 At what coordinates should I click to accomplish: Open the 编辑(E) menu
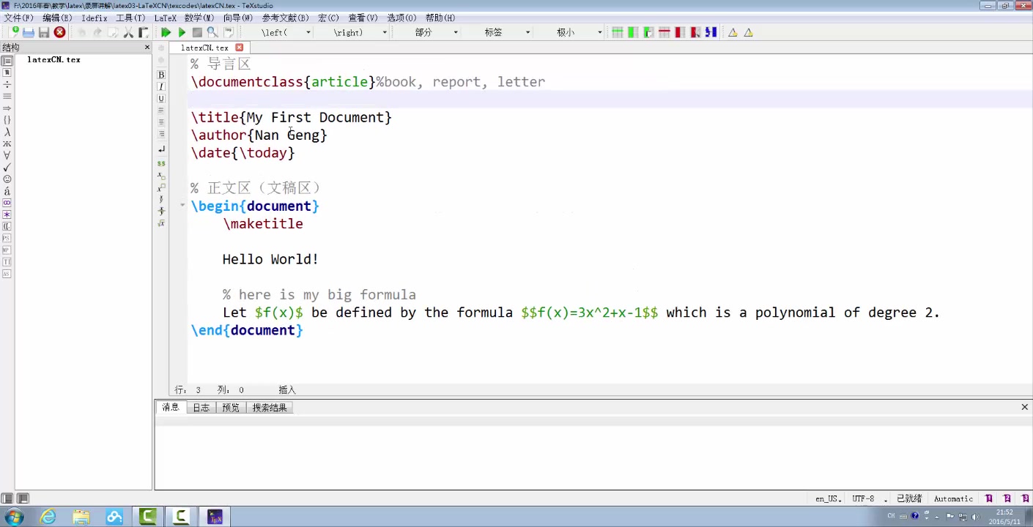(x=57, y=18)
